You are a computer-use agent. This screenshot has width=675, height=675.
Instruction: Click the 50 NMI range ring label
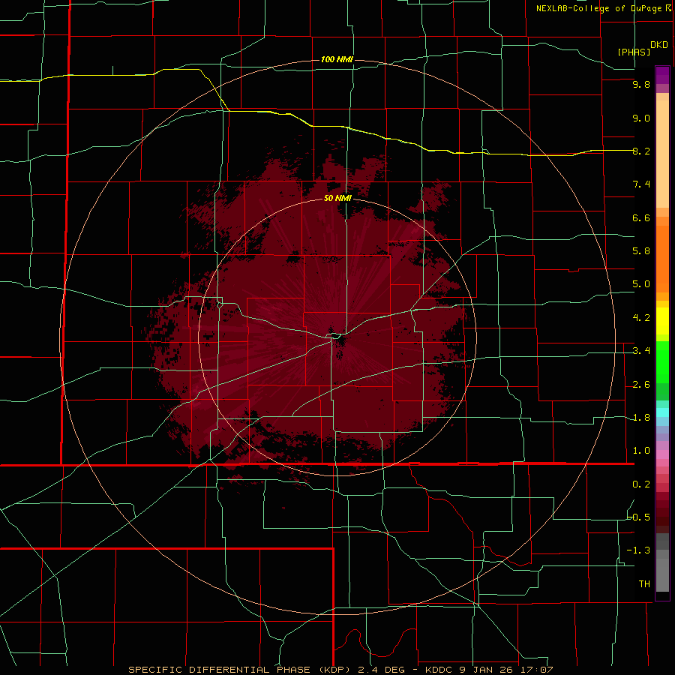click(x=337, y=198)
